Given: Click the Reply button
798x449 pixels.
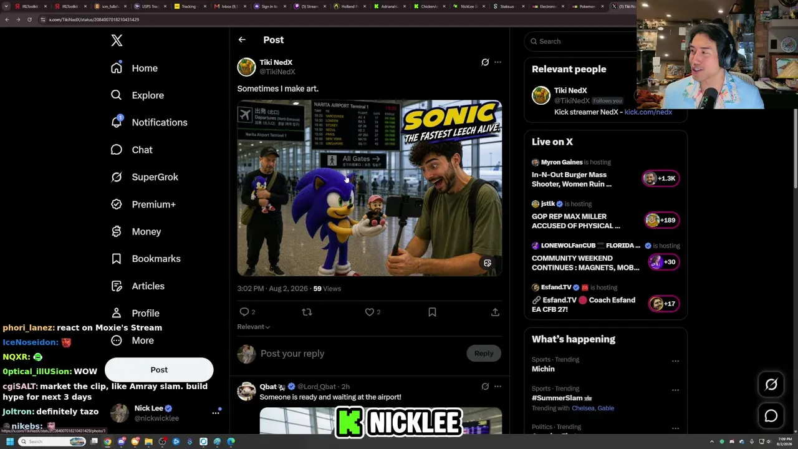Looking at the screenshot, I should [484, 354].
